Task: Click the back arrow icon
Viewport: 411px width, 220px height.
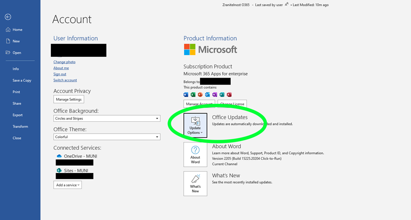Action: coord(8,17)
